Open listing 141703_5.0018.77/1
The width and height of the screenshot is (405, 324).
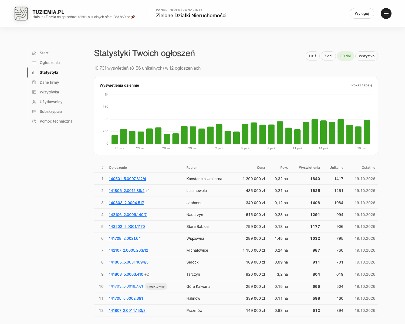click(x=126, y=286)
